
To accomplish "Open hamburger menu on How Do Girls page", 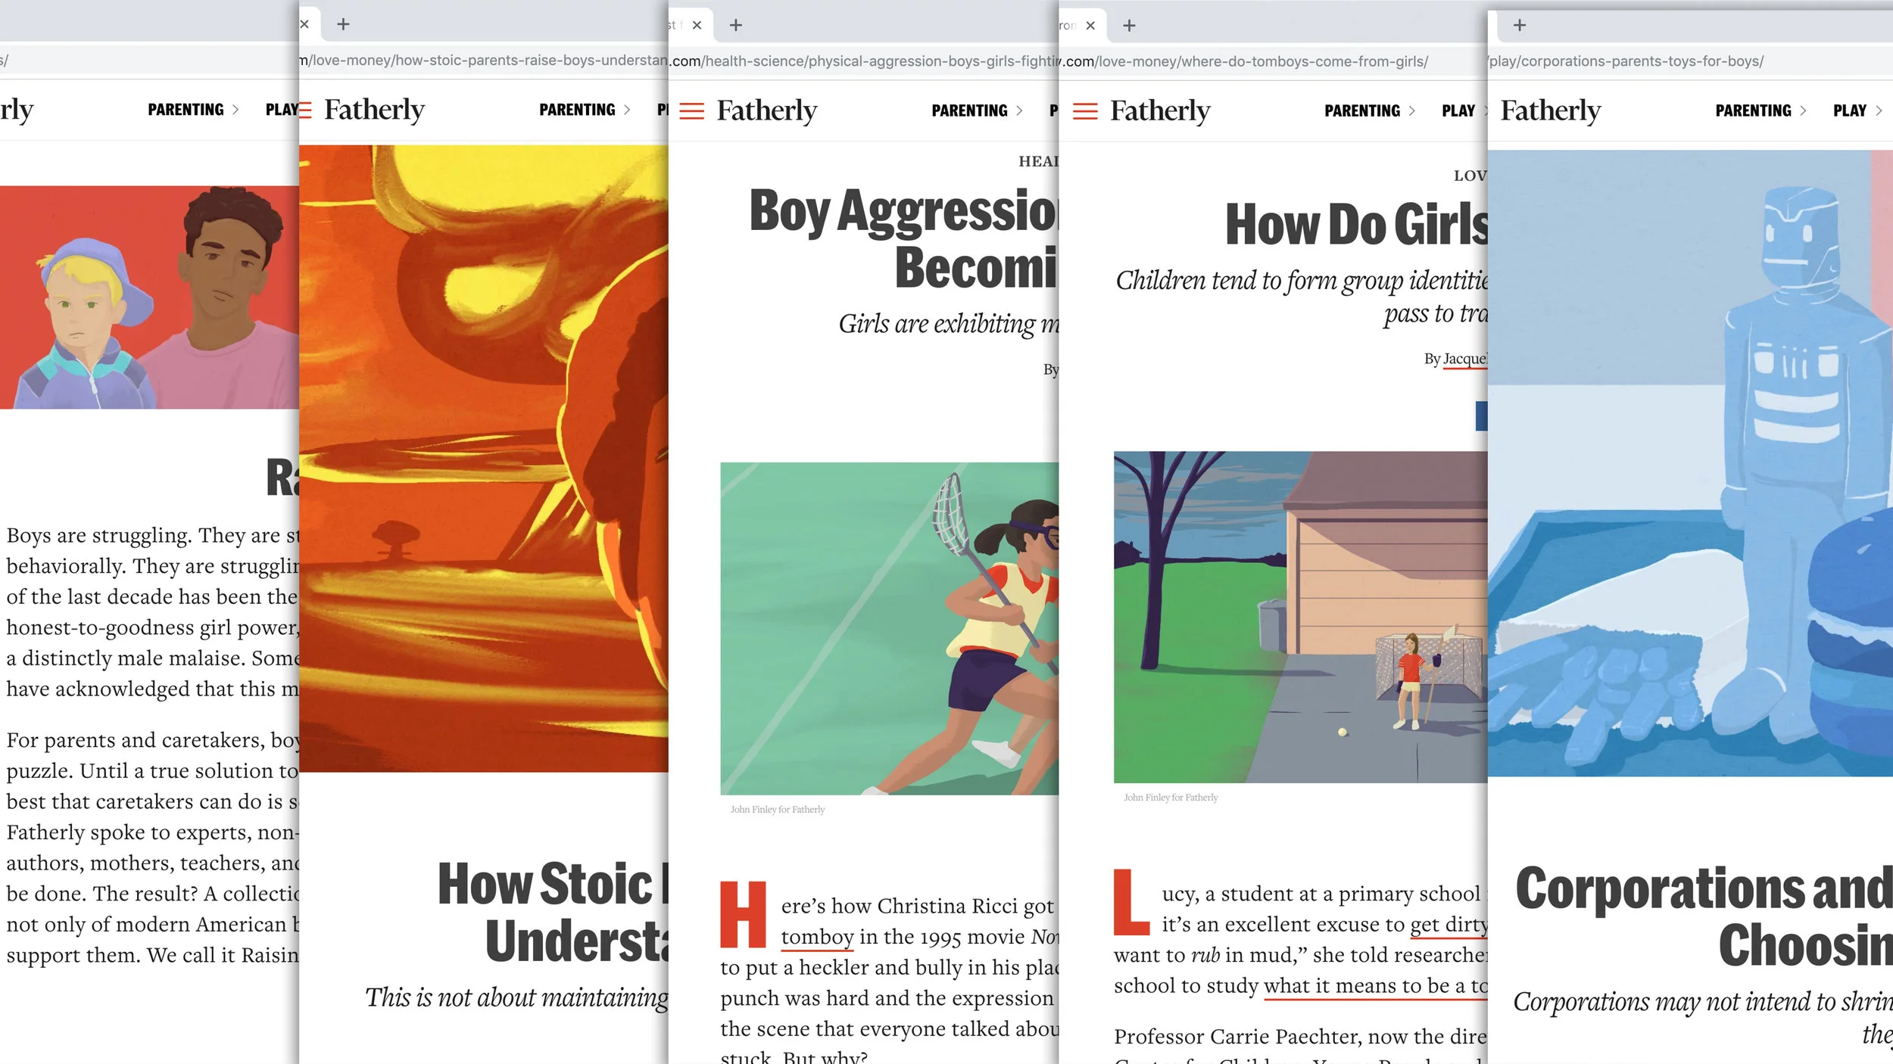I will coord(1084,111).
